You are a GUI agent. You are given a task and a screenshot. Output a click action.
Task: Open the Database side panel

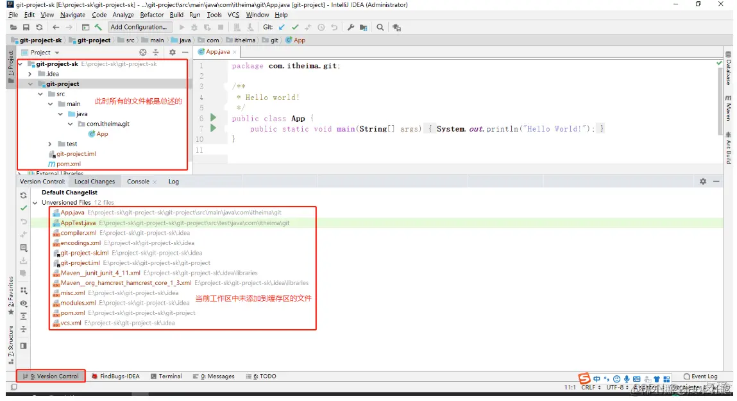729,69
